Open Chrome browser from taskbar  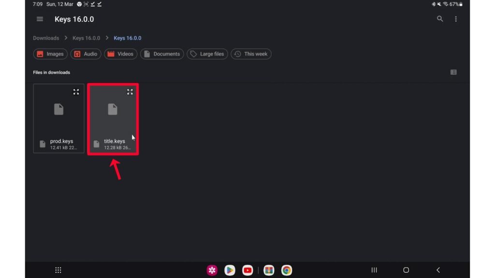287,270
